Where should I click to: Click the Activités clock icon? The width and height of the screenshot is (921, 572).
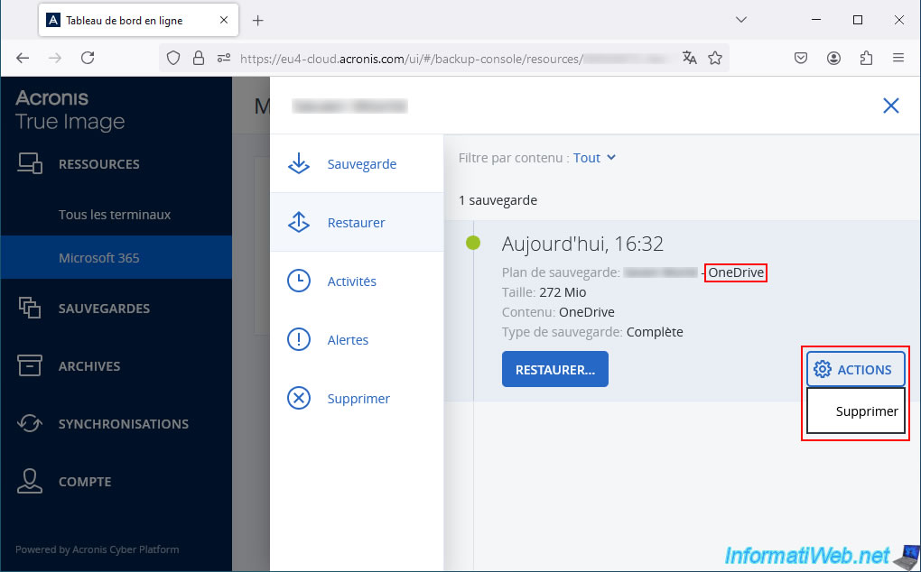[298, 281]
